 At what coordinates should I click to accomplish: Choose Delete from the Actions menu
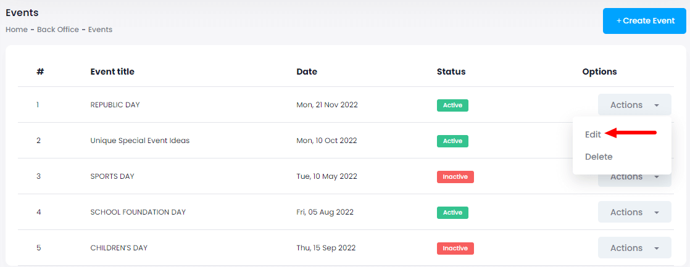click(x=599, y=157)
